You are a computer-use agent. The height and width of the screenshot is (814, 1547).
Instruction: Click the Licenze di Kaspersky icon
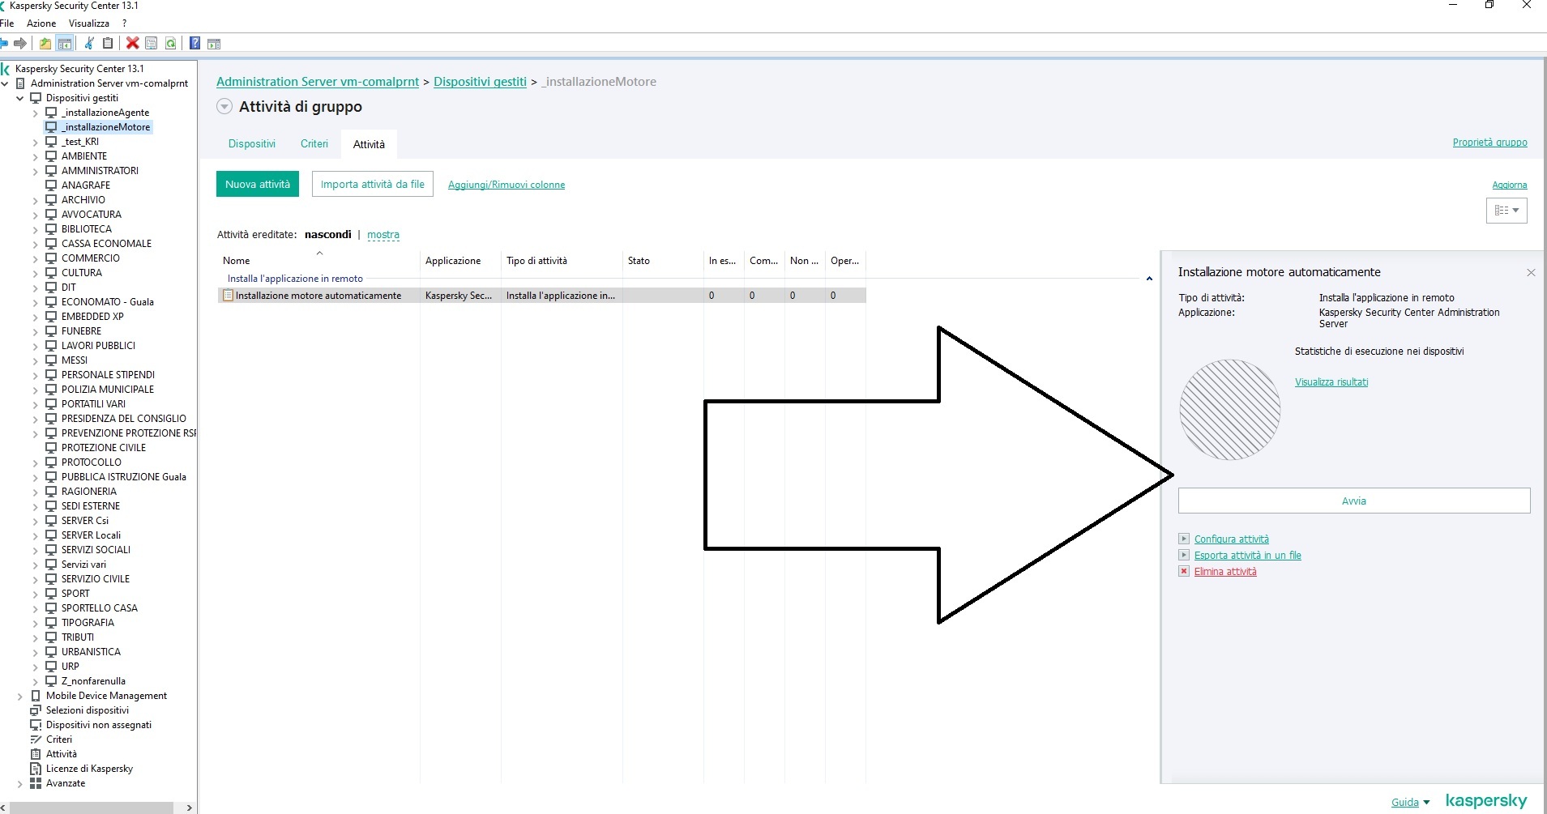click(x=36, y=769)
